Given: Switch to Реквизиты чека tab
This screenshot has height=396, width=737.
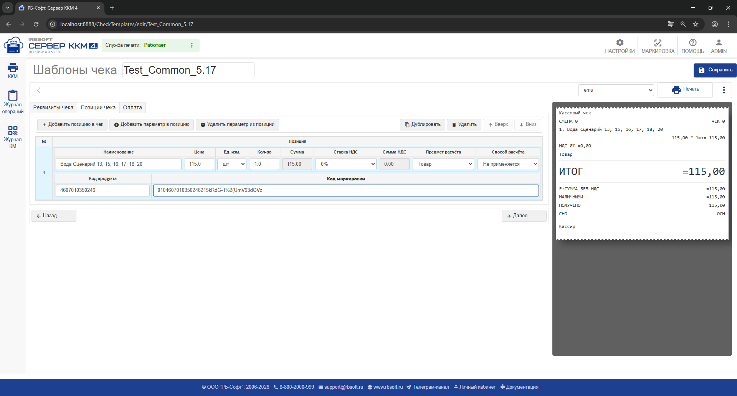Looking at the screenshot, I should [x=53, y=107].
